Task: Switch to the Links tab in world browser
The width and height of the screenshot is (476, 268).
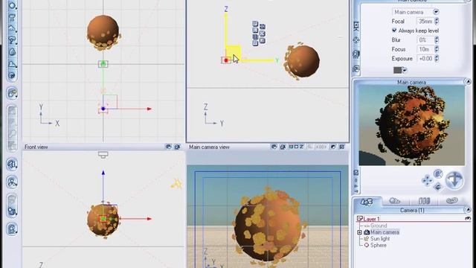Action: pyautogui.click(x=452, y=201)
